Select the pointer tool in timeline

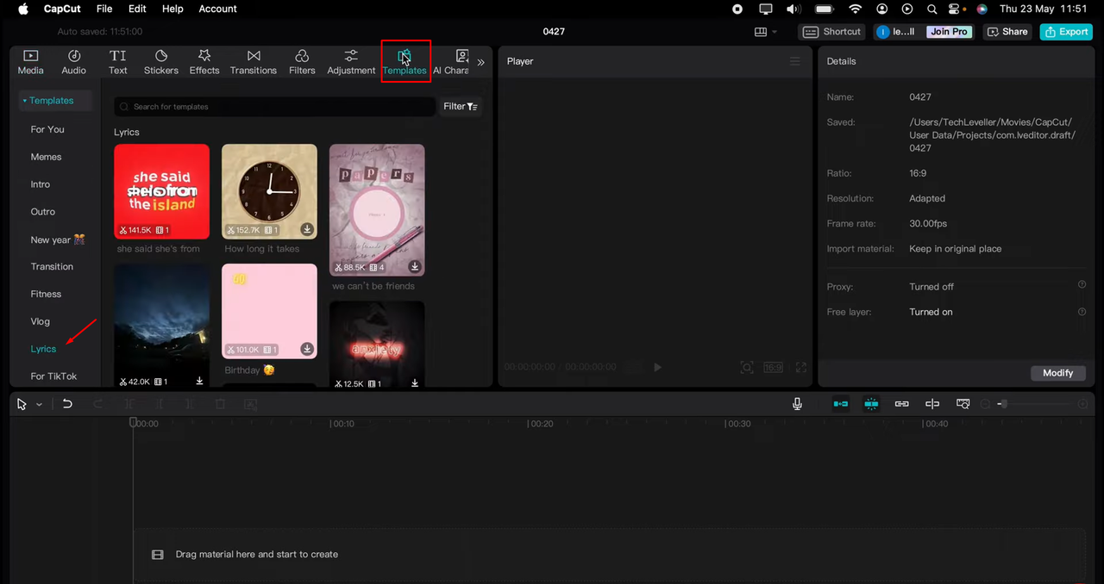coord(22,404)
